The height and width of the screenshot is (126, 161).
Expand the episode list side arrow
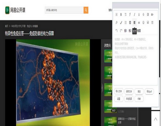[x=102, y=88]
